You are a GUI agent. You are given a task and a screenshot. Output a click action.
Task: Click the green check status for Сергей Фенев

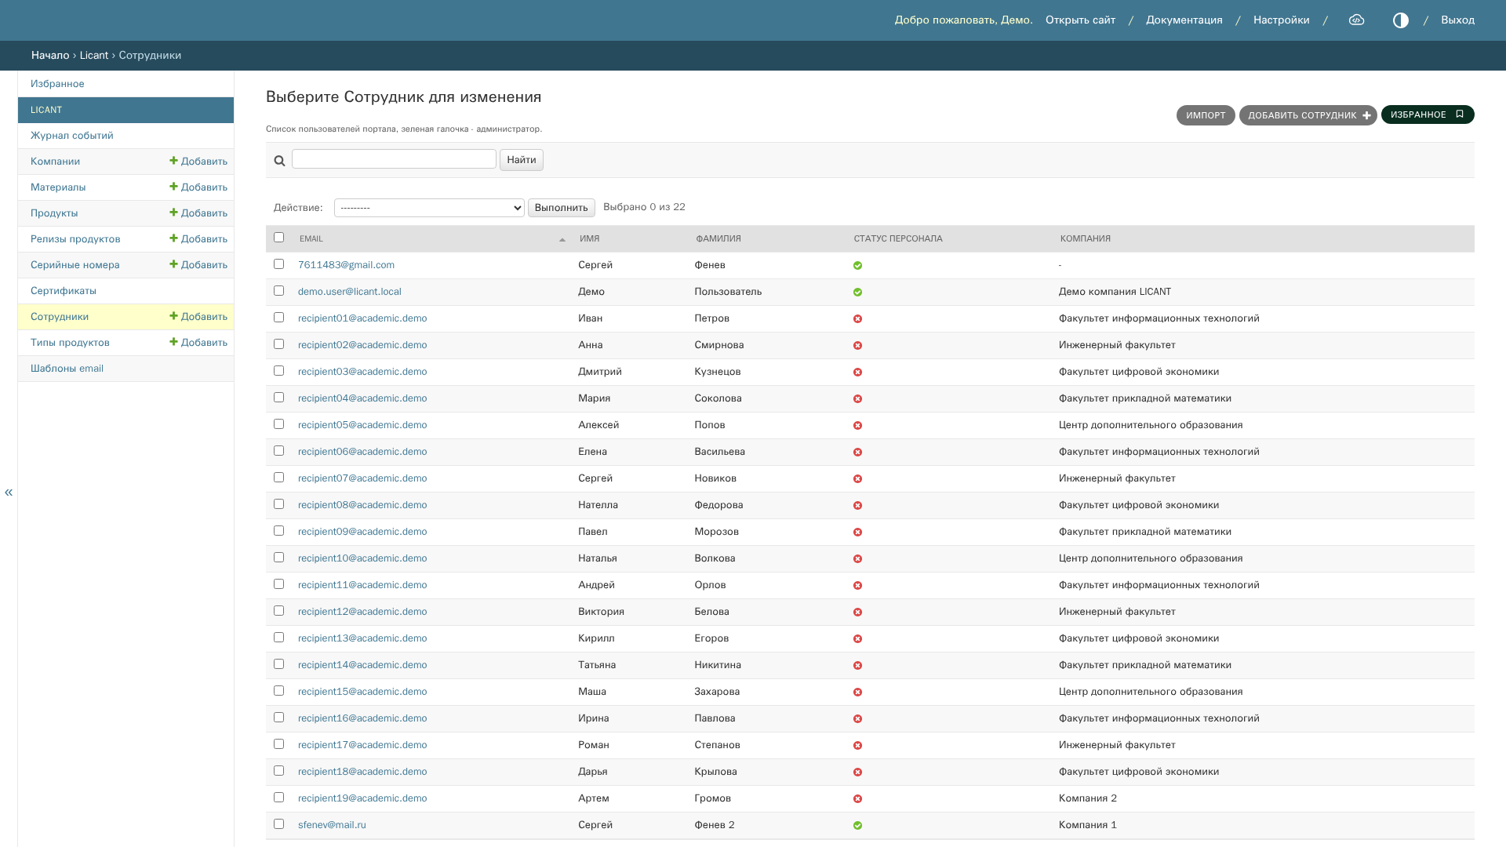857,266
